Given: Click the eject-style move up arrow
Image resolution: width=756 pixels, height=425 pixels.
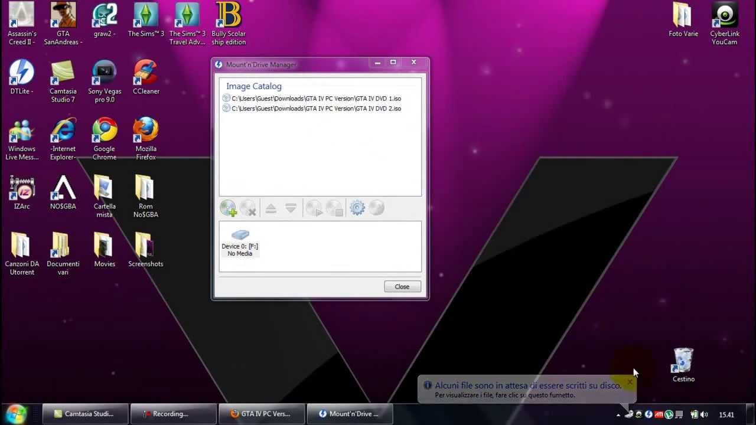Looking at the screenshot, I should point(271,208).
